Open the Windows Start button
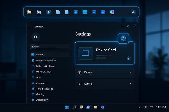This screenshot has width=169, height=112. 67,107
